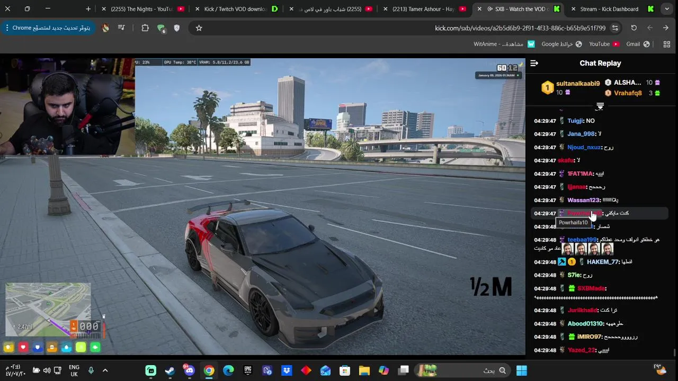Open Steam from the taskbar
Viewport: 678px width, 381px height.
(x=170, y=370)
